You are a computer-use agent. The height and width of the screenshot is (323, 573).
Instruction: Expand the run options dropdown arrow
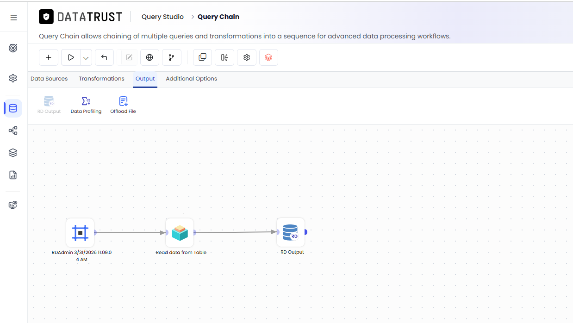(x=86, y=57)
